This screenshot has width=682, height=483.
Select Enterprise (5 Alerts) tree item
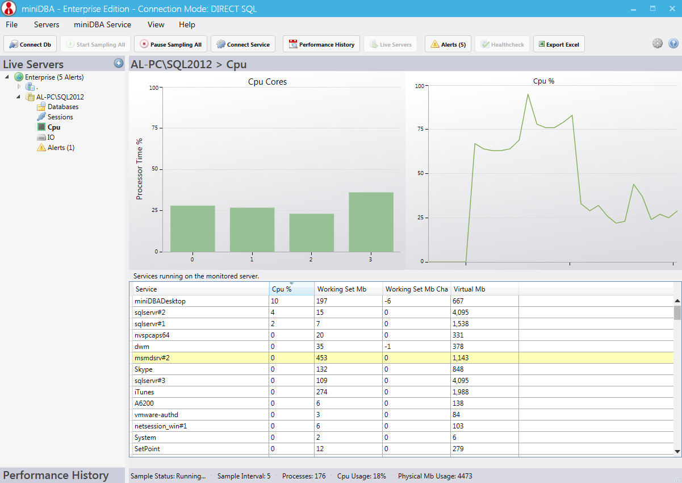[55, 77]
